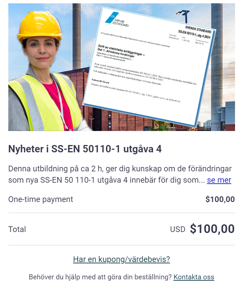Click the one-time payment $100,00 amount
This screenshot has width=247, height=289.
tap(220, 199)
